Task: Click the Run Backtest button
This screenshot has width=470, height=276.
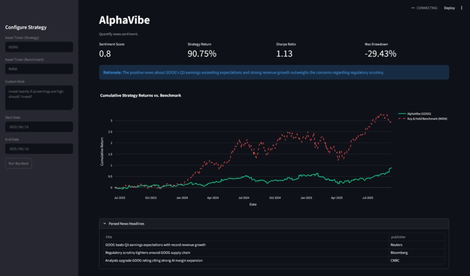Action: pyautogui.click(x=19, y=163)
